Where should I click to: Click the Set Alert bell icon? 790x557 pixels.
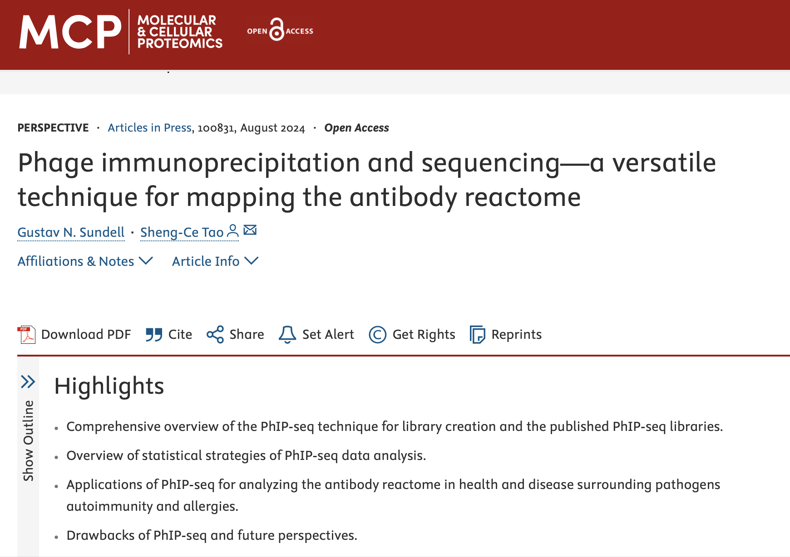pos(287,335)
